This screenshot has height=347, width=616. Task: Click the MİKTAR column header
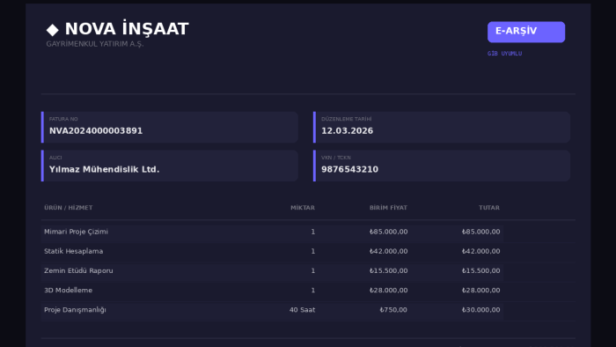(x=303, y=208)
